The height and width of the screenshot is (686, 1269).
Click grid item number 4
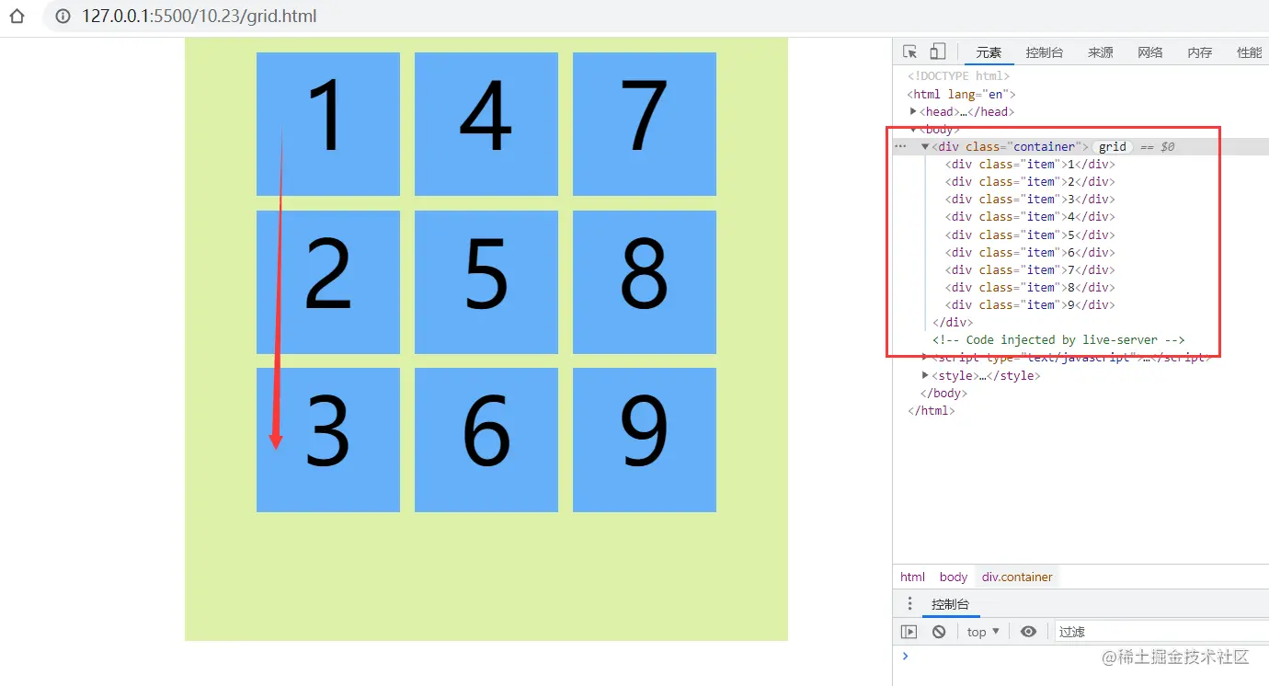point(486,124)
